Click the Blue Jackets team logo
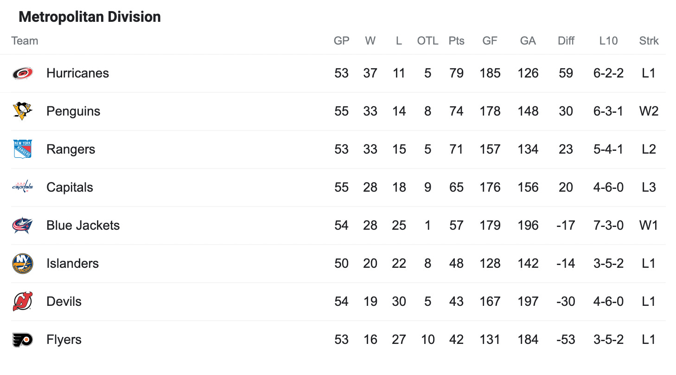This screenshot has width=676, height=375. click(22, 226)
